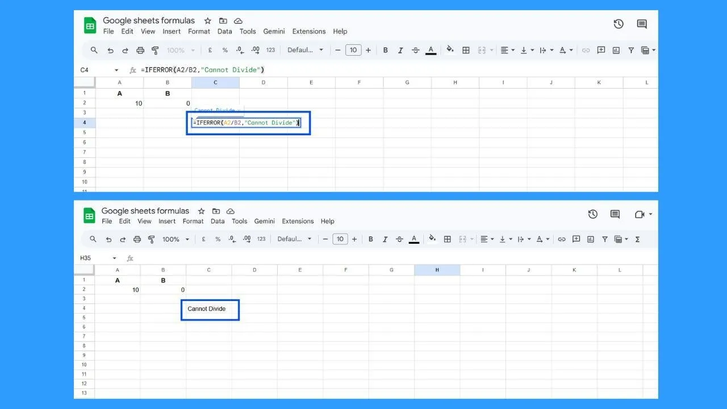Open version history in the lower window
Screen dimensions: 727x409
coord(593,214)
